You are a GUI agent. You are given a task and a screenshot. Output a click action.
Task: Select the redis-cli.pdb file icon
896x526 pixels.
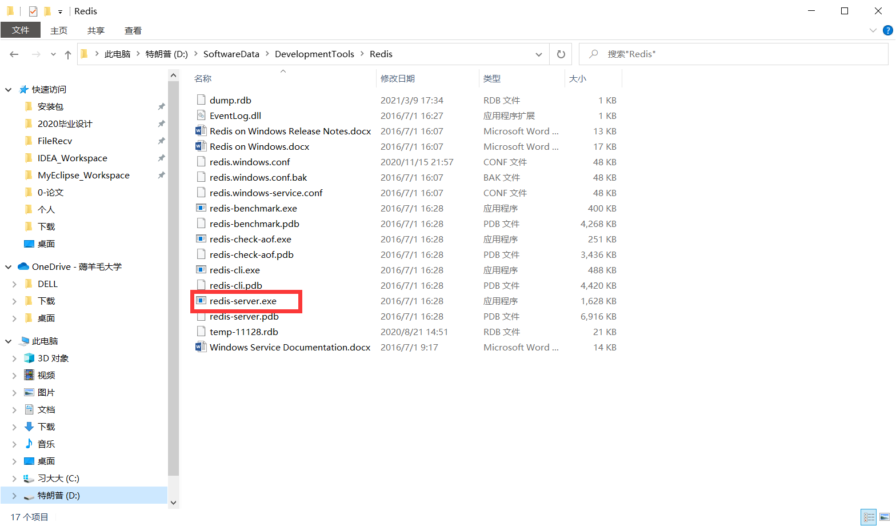[201, 285]
